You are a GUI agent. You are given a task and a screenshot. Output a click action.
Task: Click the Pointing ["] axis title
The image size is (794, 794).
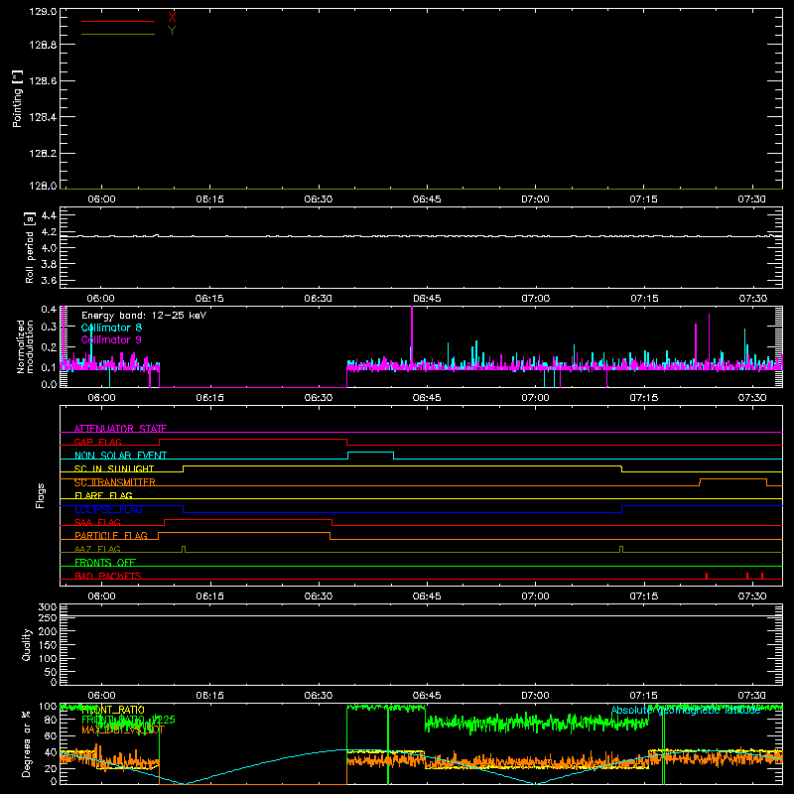pyautogui.click(x=18, y=98)
